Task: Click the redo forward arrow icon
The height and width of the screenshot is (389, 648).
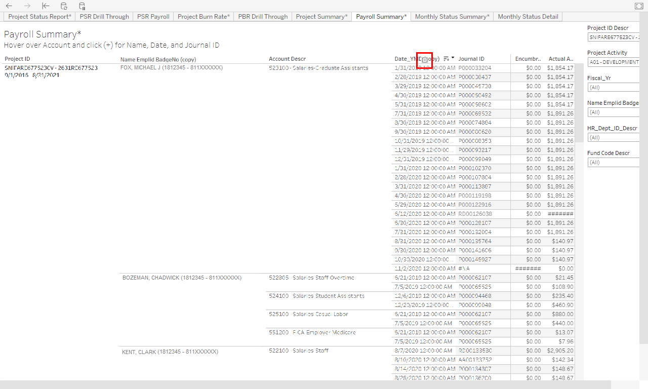Action: 27,6
